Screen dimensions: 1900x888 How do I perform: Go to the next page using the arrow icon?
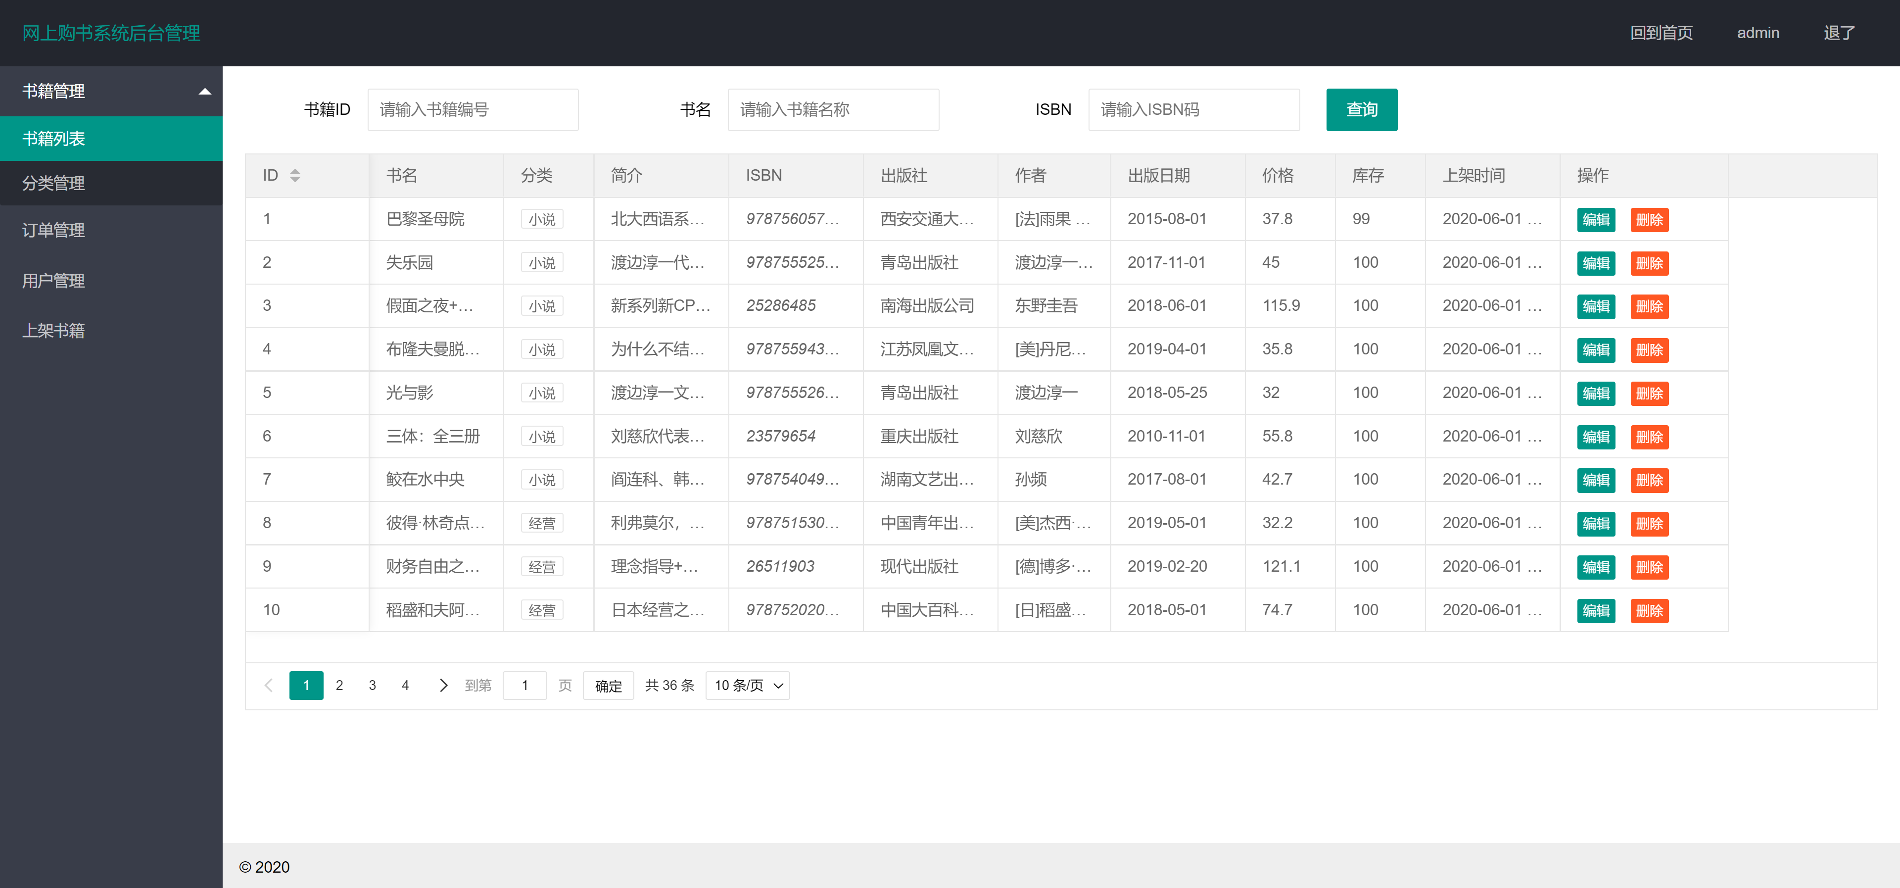443,685
